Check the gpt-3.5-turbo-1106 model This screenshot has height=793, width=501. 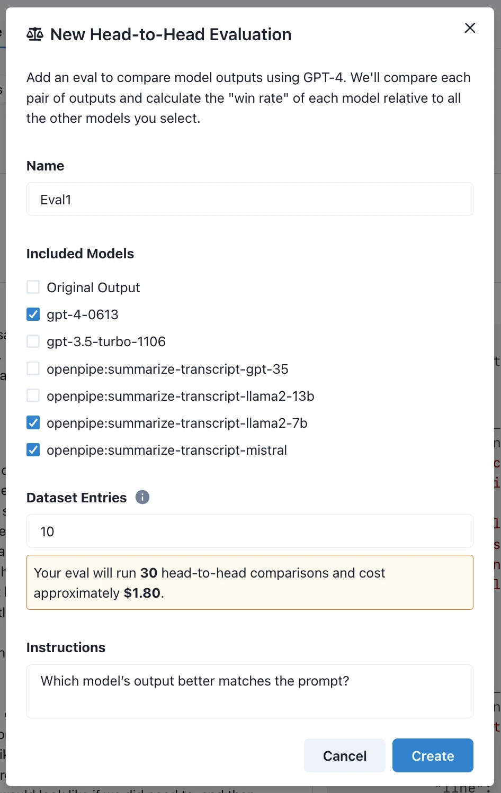[33, 341]
